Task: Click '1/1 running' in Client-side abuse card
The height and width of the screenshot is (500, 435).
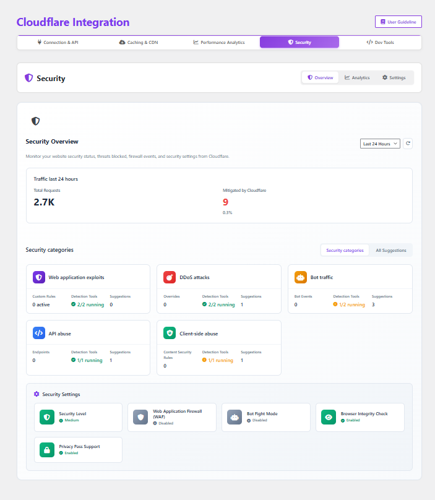Action: click(221, 360)
